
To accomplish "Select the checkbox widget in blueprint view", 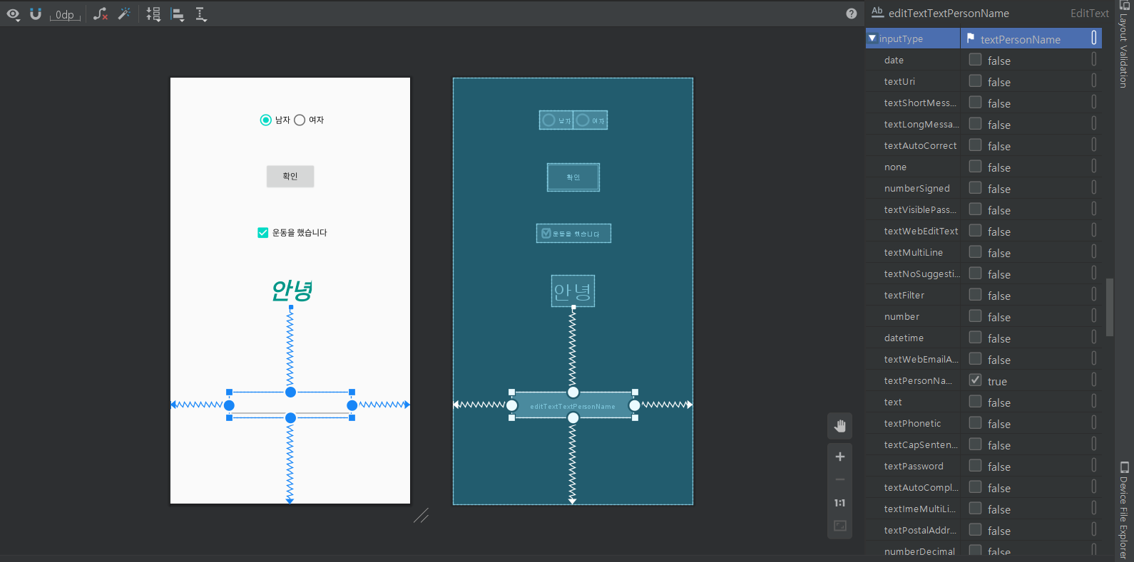I will point(573,233).
